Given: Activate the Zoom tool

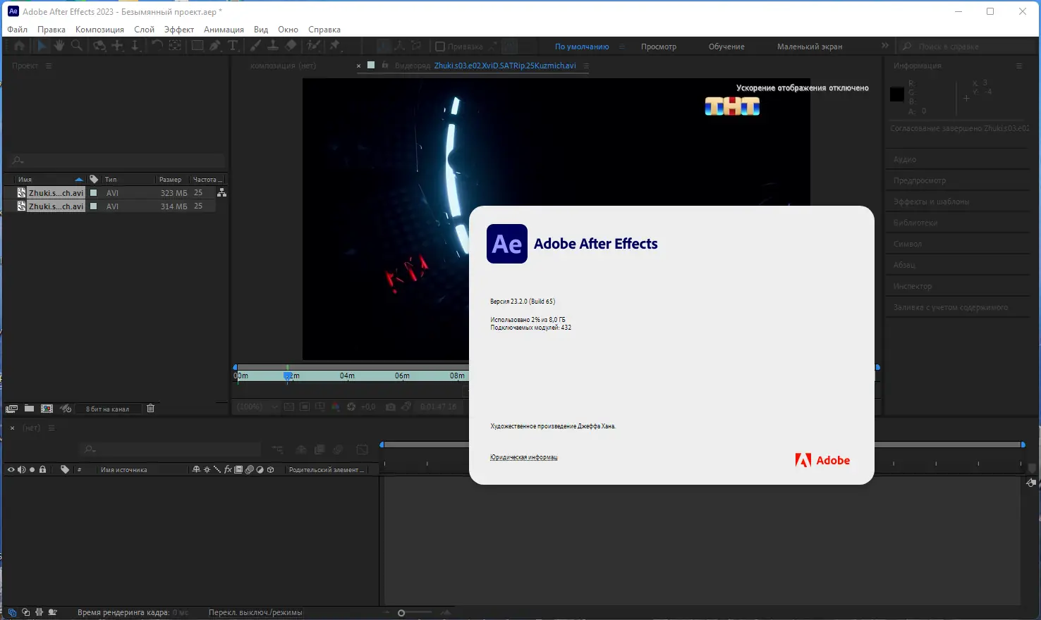Looking at the screenshot, I should coord(76,46).
